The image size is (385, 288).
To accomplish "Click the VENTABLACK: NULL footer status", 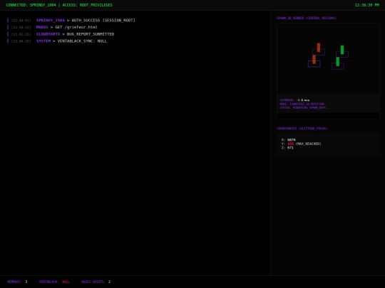I will [x=54, y=282].
